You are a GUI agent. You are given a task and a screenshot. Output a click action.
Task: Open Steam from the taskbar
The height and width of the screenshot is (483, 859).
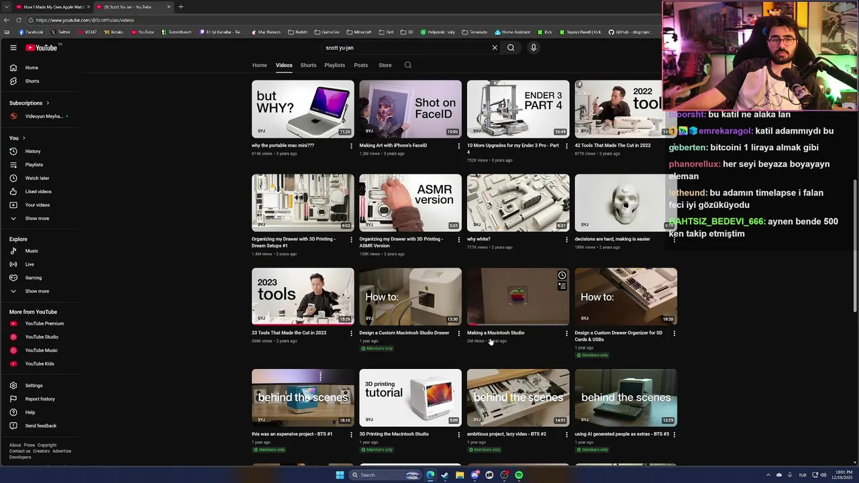(x=445, y=475)
